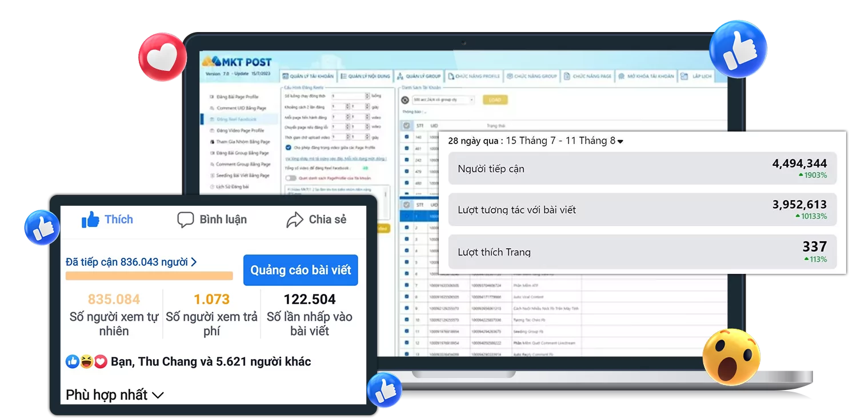
Task: Toggle select-all checkbox in upper account table header
Action: click(406, 126)
